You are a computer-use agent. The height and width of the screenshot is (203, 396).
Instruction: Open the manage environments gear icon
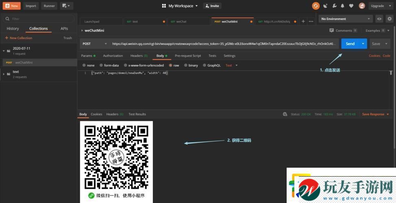[x=389, y=19]
